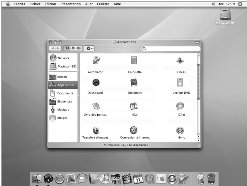Open the Dashboard app in Applications window
The height and width of the screenshot is (186, 247).
pyautogui.click(x=96, y=82)
